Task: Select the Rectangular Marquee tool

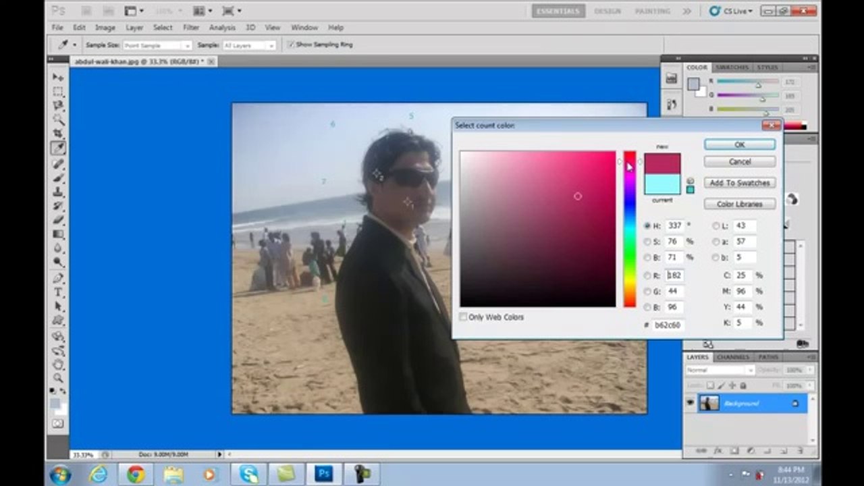Action: (59, 91)
